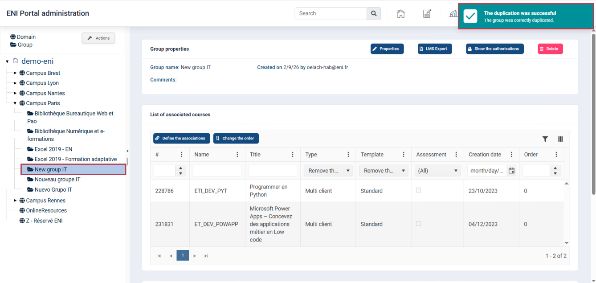596x283 pixels.
Task: Collapse the Campus Paris tree node
Action: 15,103
